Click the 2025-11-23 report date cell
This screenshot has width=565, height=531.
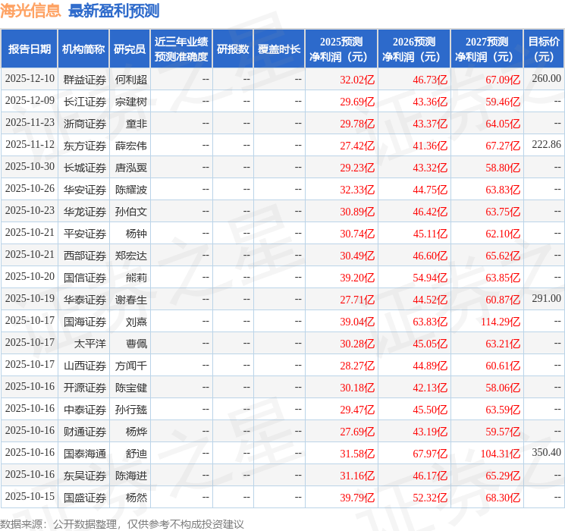point(30,123)
